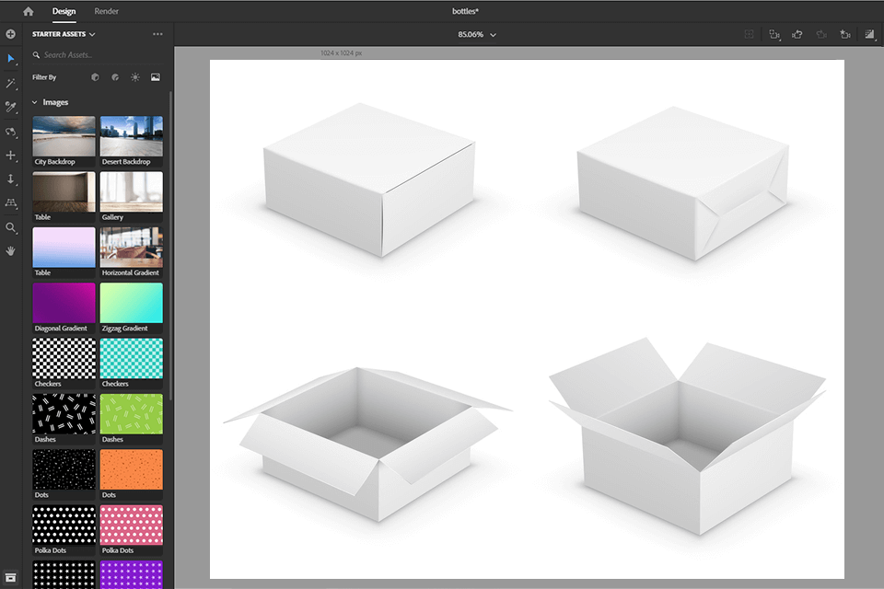Open the Starter Assets dropdown
Image resolution: width=884 pixels, height=589 pixels.
[64, 34]
